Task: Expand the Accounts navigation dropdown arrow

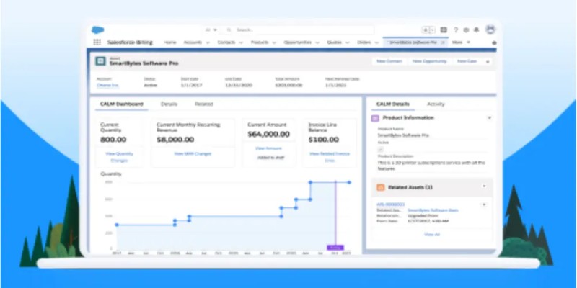Action: [208, 42]
